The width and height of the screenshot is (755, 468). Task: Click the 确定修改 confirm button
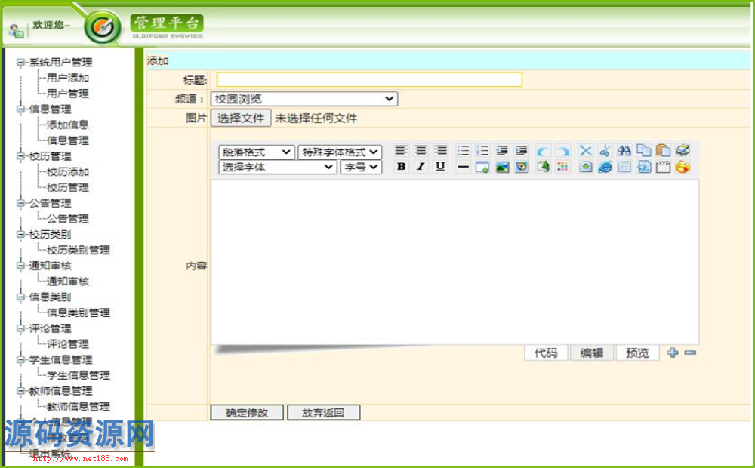tap(247, 412)
